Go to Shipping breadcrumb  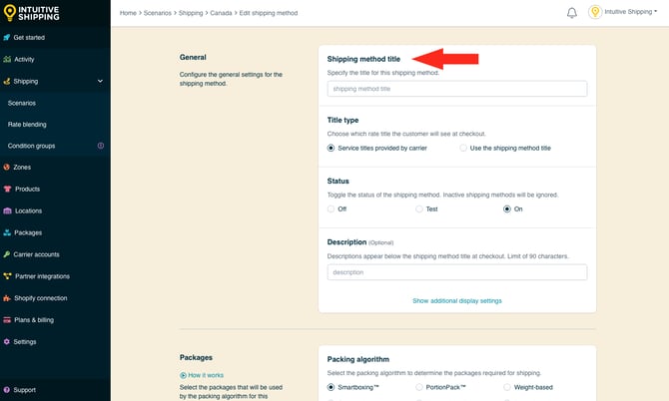point(191,13)
